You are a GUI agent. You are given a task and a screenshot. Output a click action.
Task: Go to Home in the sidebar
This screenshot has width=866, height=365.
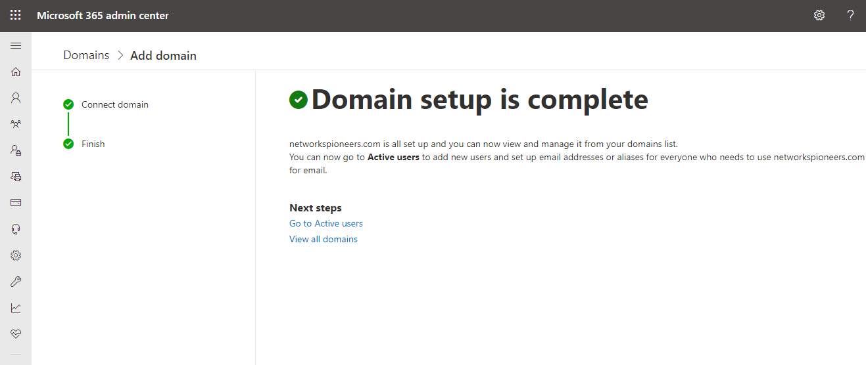click(16, 72)
